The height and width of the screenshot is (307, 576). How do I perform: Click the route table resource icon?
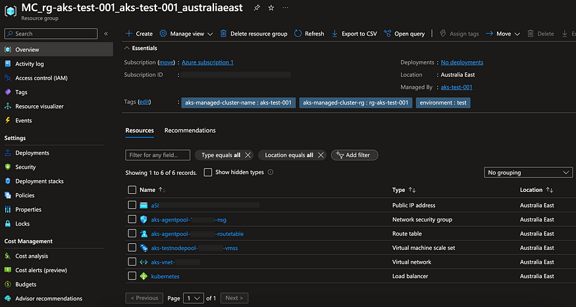coord(144,233)
